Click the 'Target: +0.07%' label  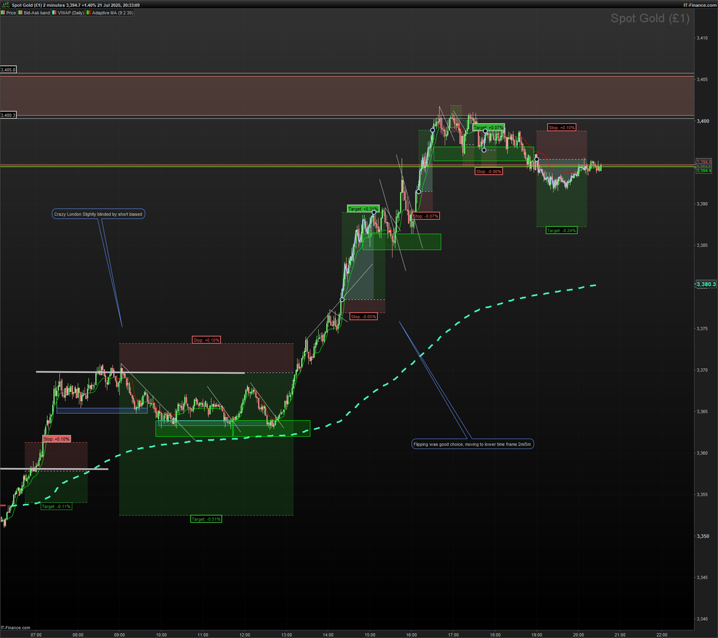coord(489,127)
